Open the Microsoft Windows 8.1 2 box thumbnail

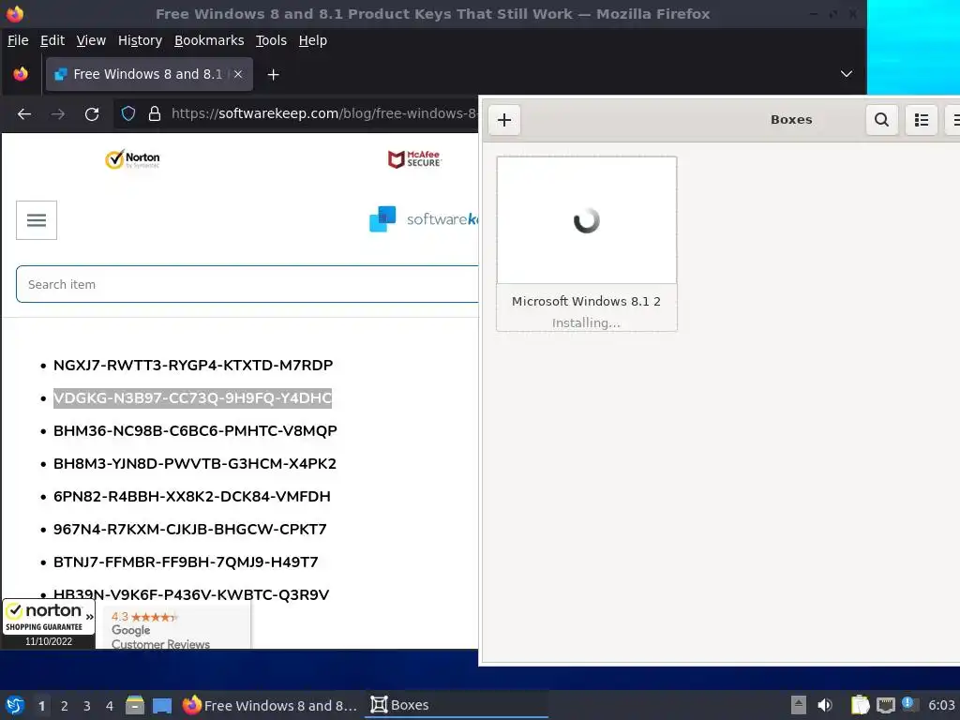click(x=587, y=220)
